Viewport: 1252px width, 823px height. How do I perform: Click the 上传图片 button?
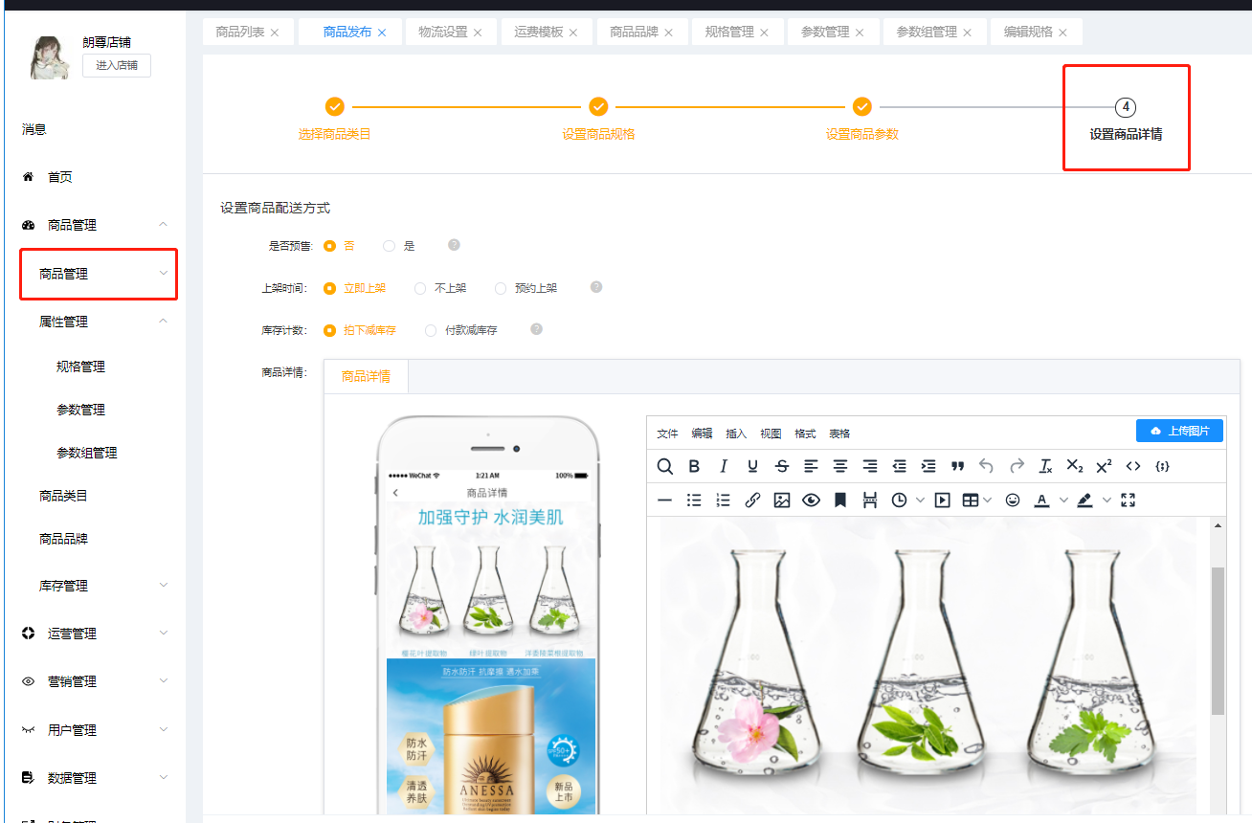pos(1179,431)
